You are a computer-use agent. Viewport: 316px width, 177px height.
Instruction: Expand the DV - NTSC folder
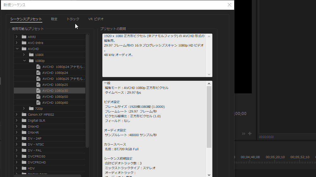click(17, 144)
